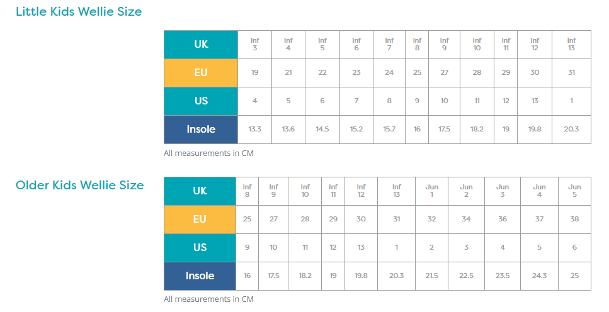This screenshot has width=609, height=312.
Task: Click the UK header in Older Kids table
Action: (200, 191)
